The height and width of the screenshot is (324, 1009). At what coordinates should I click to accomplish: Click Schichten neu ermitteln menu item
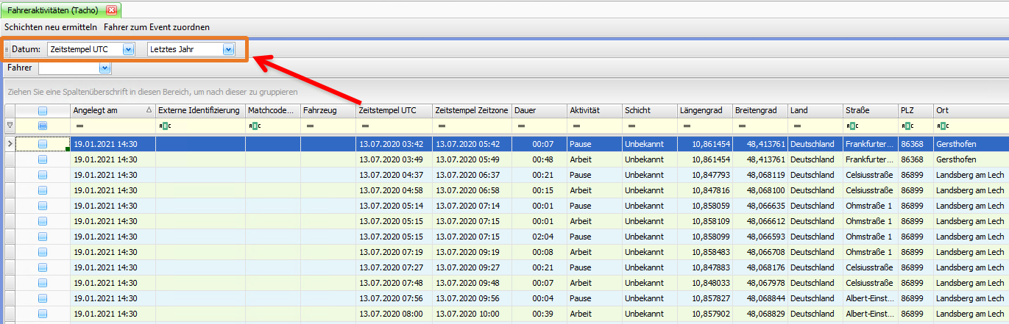coord(50,27)
